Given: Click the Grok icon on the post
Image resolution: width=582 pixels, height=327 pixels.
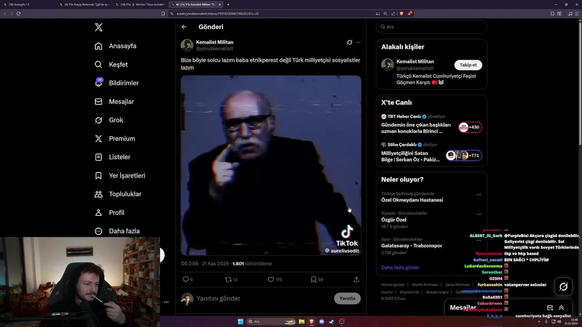Looking at the screenshot, I should (x=350, y=42).
